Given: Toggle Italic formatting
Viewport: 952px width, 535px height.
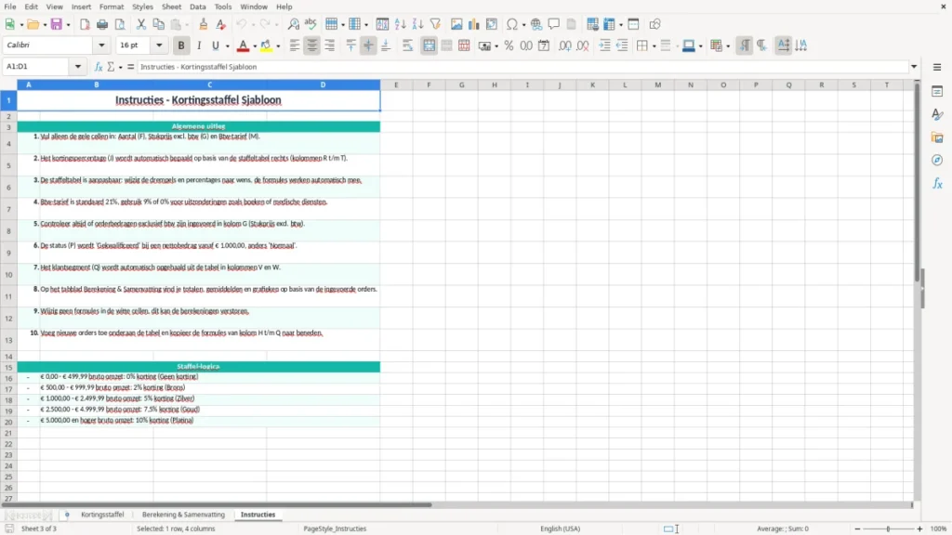Looking at the screenshot, I should 199,46.
